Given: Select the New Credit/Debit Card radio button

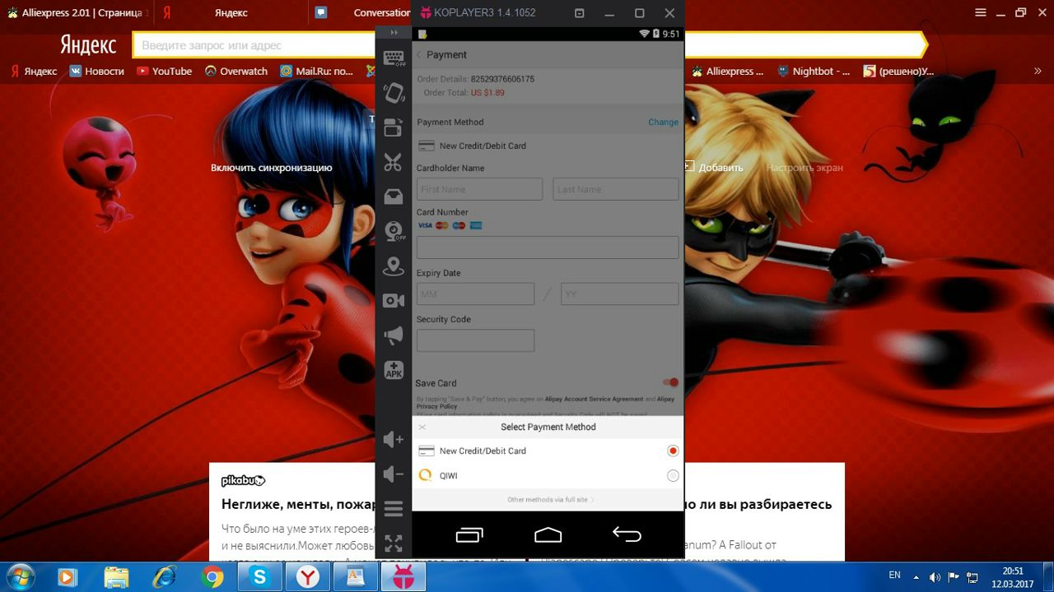Looking at the screenshot, I should (673, 451).
